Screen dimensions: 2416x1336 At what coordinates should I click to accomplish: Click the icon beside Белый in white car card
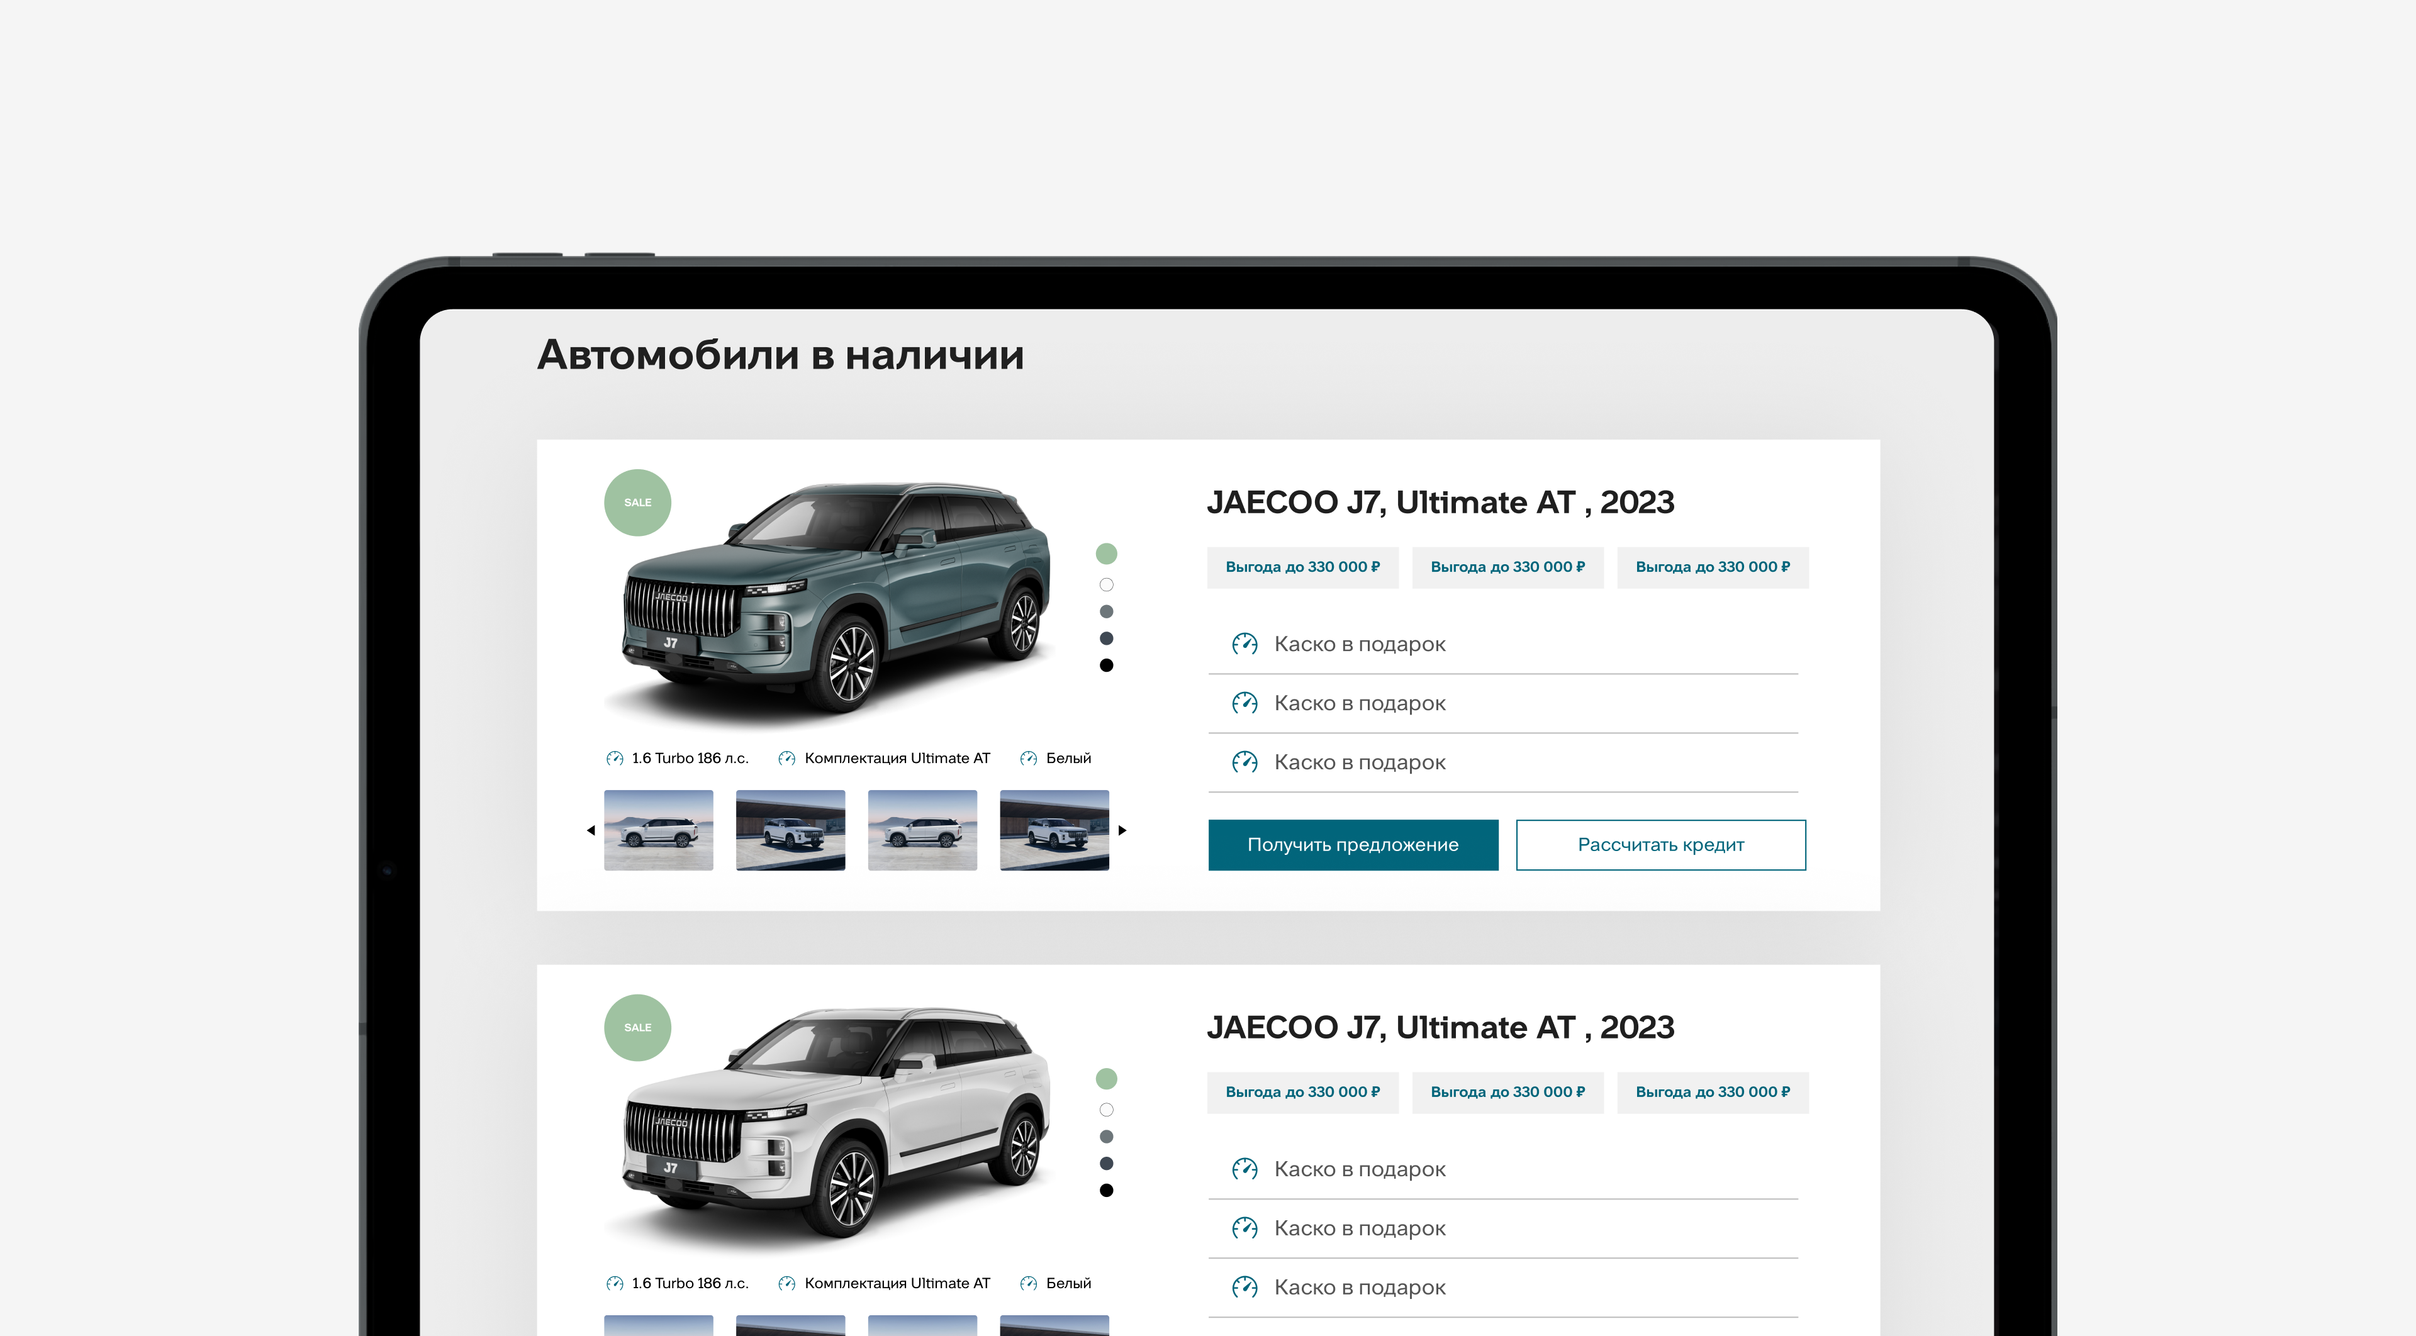[x=1029, y=1284]
